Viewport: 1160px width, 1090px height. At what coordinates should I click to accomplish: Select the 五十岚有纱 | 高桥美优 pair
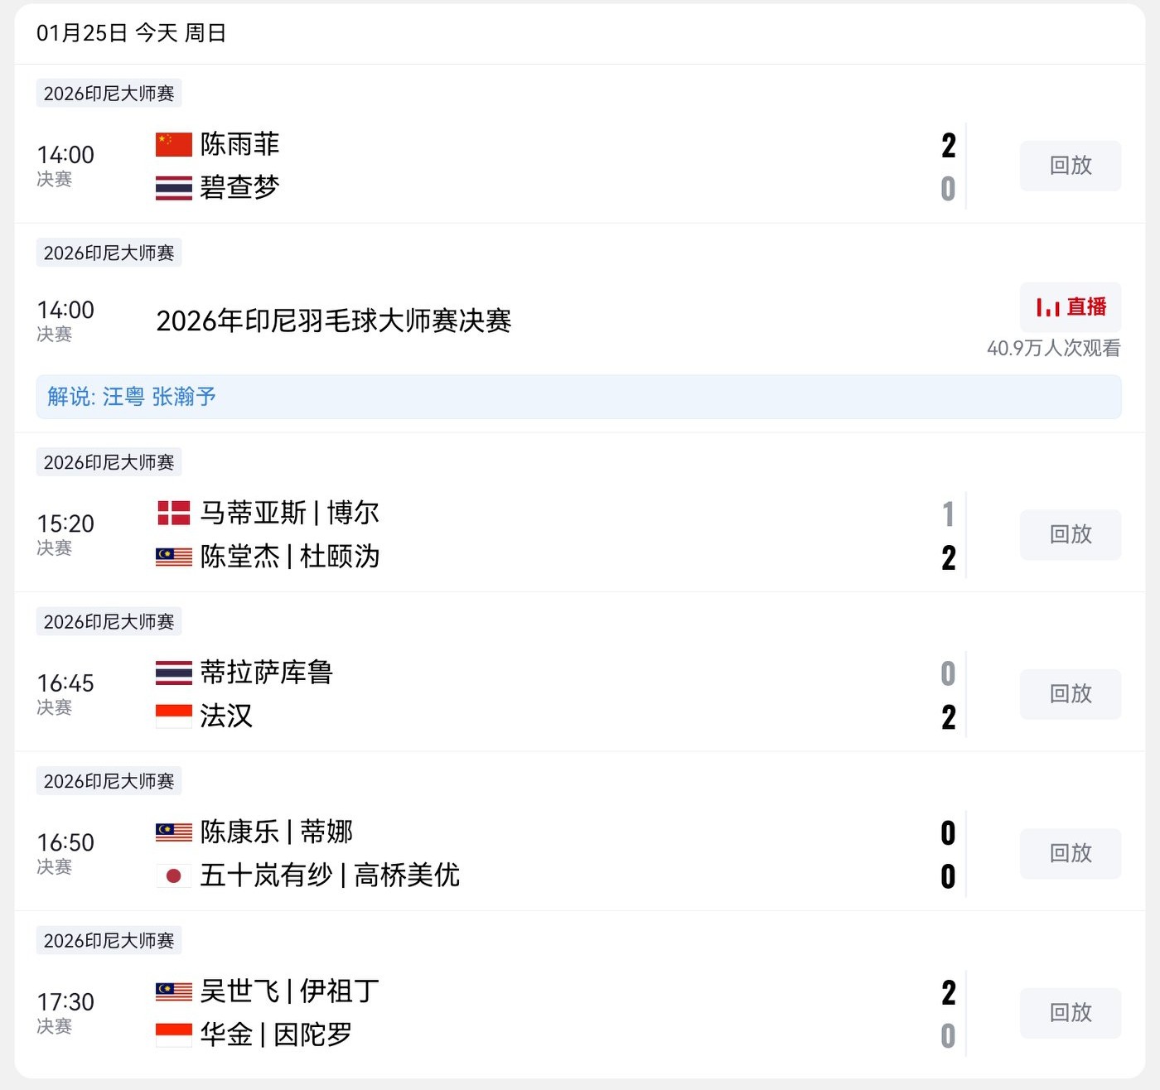(x=330, y=875)
